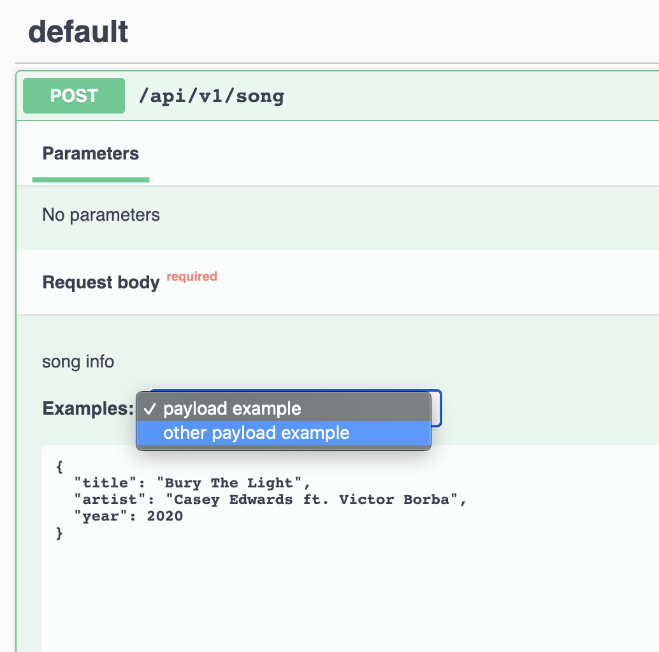Click the "title": "Bury The Light" line
The width and height of the screenshot is (659, 652).
(x=192, y=483)
